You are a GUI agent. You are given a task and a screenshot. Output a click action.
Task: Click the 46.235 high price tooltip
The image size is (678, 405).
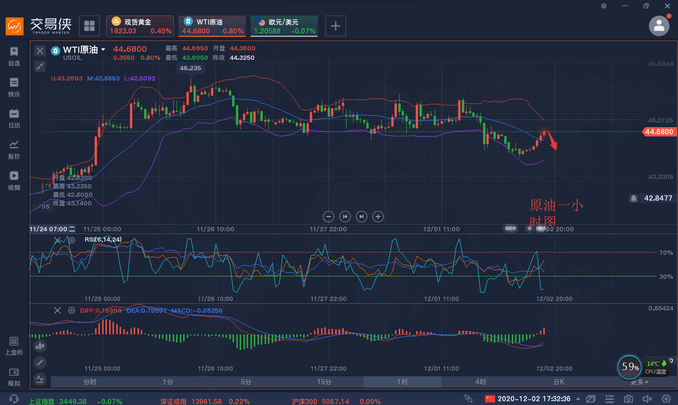tap(191, 68)
